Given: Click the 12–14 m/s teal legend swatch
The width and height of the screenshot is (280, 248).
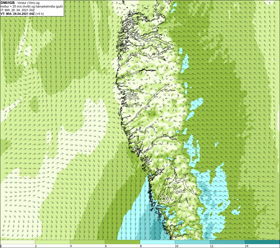Looking at the screenshot, I should [227, 242].
